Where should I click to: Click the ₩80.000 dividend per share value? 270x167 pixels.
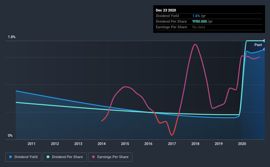[x=200, y=21]
